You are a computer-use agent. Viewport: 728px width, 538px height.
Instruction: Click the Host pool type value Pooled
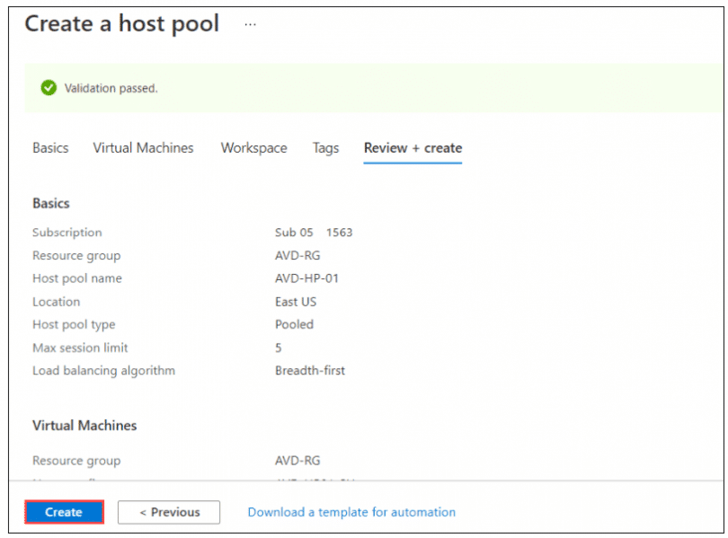[x=294, y=324]
